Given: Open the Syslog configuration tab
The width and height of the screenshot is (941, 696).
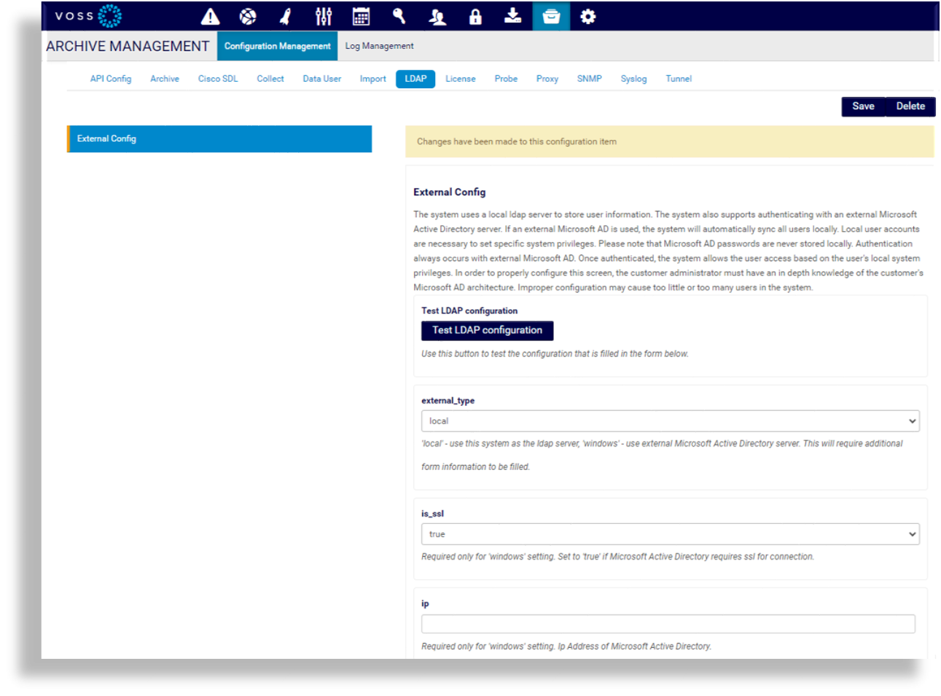Looking at the screenshot, I should (x=633, y=79).
